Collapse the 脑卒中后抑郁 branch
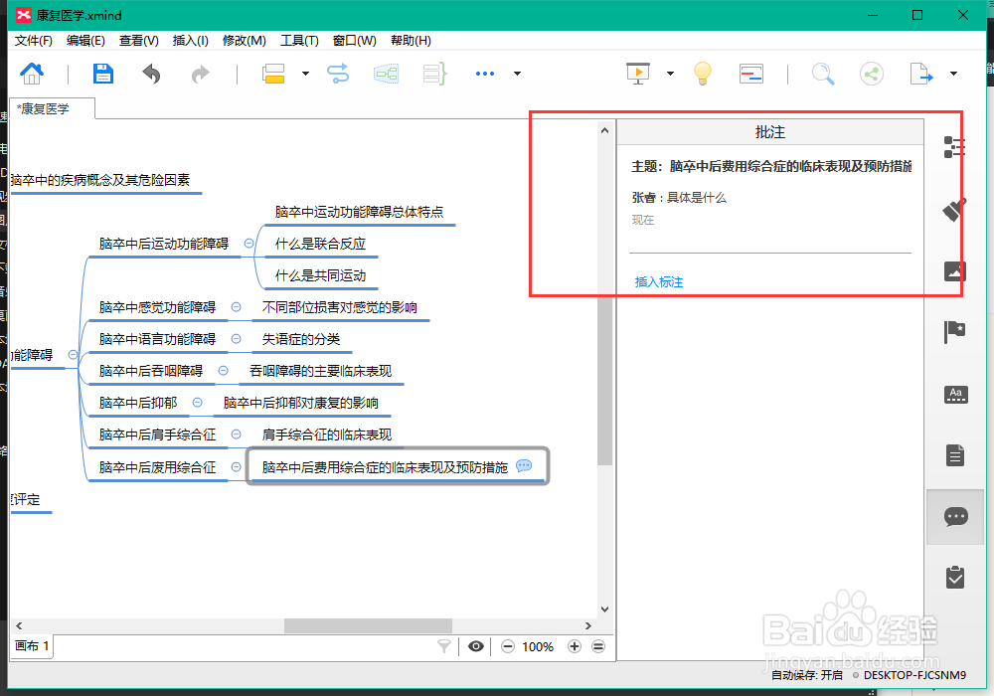The width and height of the screenshot is (994, 696). click(198, 403)
